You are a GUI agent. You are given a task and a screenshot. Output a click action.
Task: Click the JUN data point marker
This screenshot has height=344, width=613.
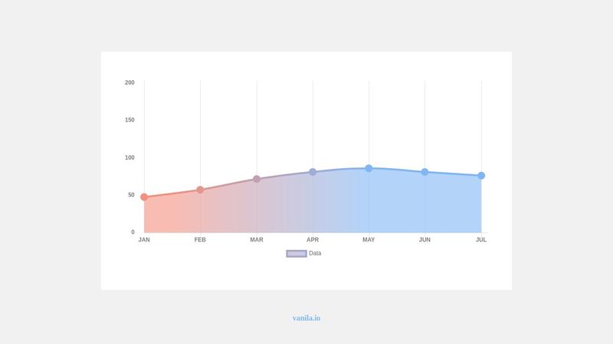click(425, 172)
